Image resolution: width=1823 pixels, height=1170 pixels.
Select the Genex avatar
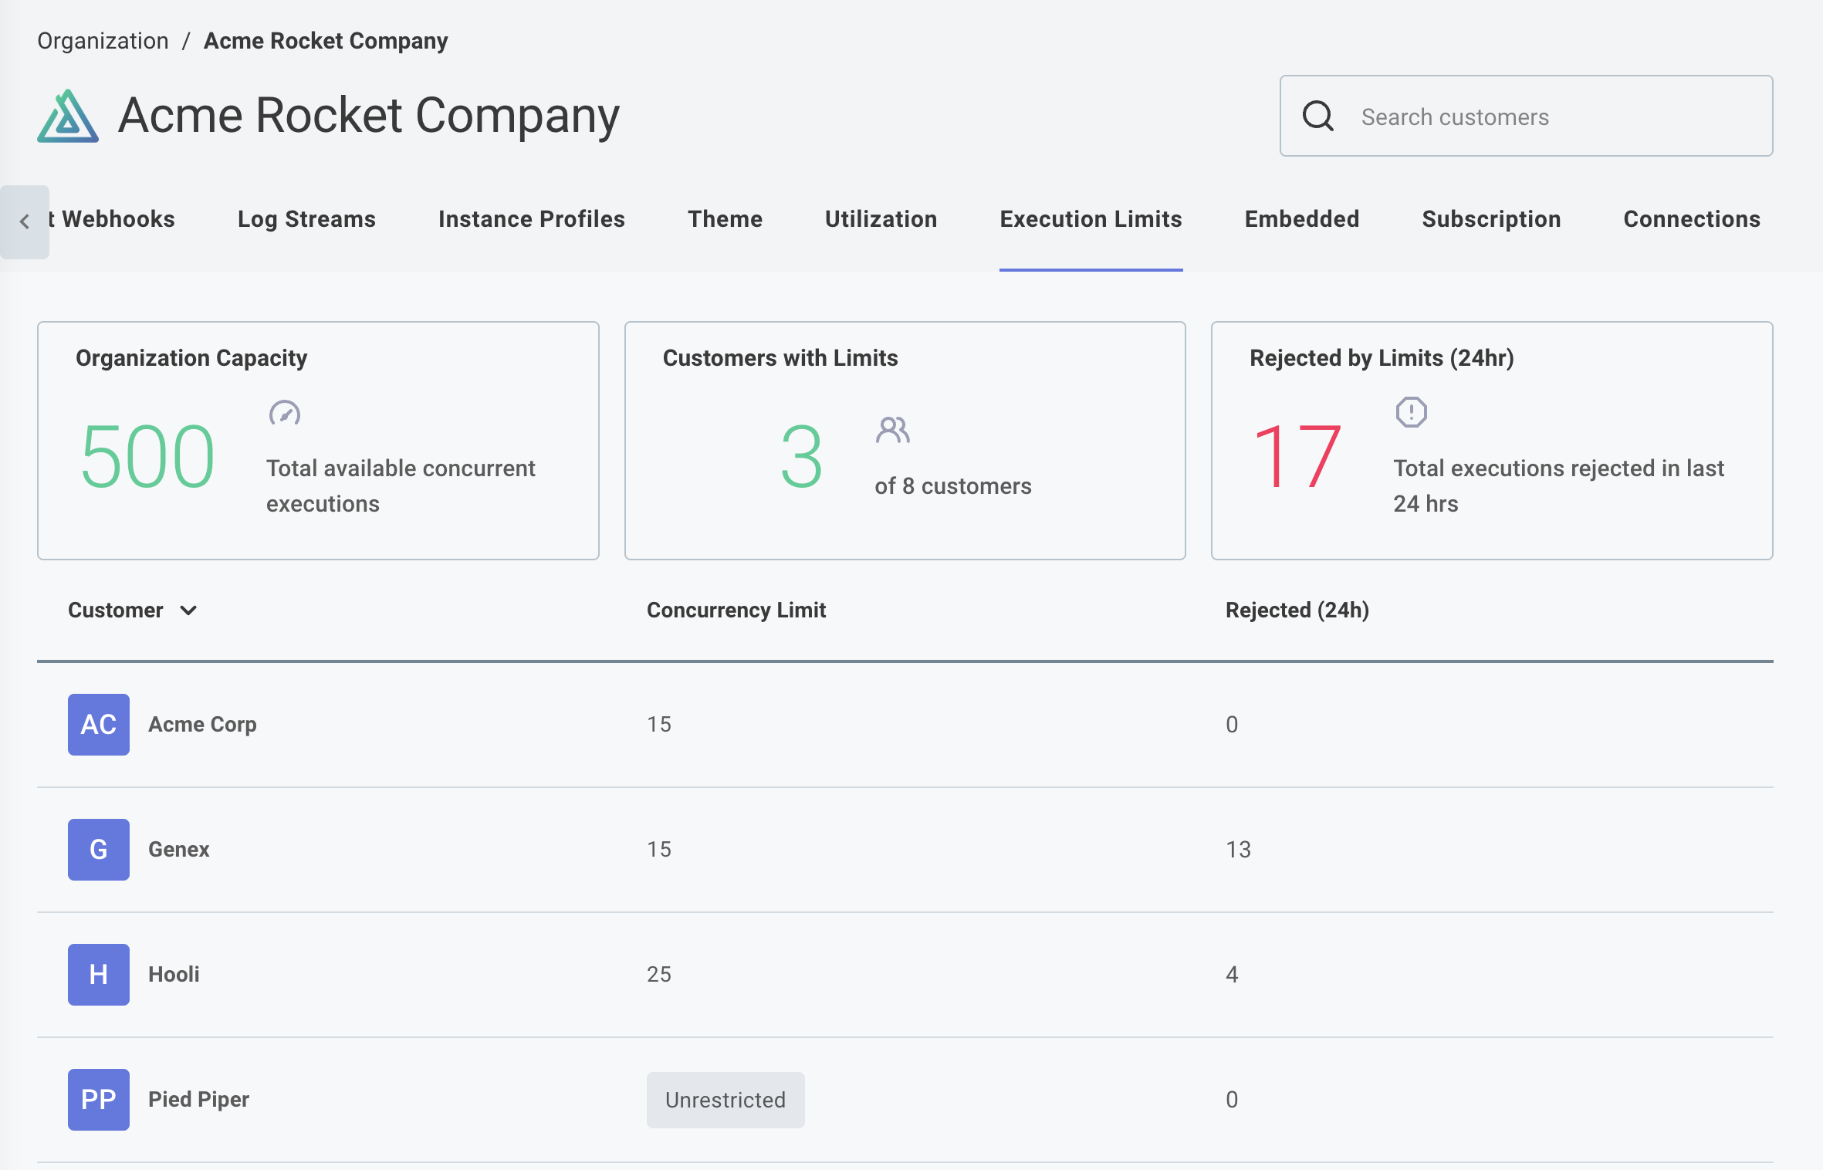coord(98,849)
